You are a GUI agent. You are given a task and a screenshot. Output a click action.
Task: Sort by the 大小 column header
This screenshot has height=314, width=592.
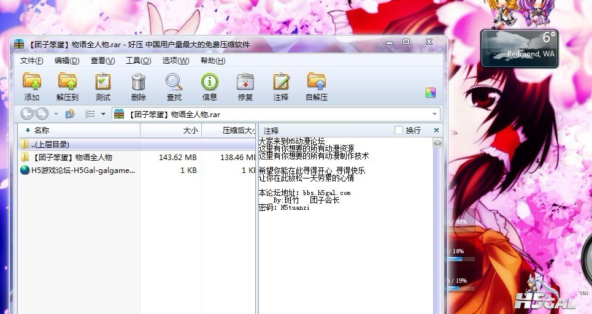pyautogui.click(x=171, y=130)
